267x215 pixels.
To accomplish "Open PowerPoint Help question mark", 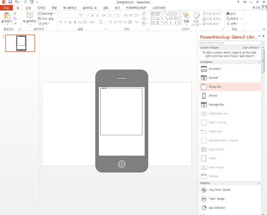I will (x=238, y=2).
